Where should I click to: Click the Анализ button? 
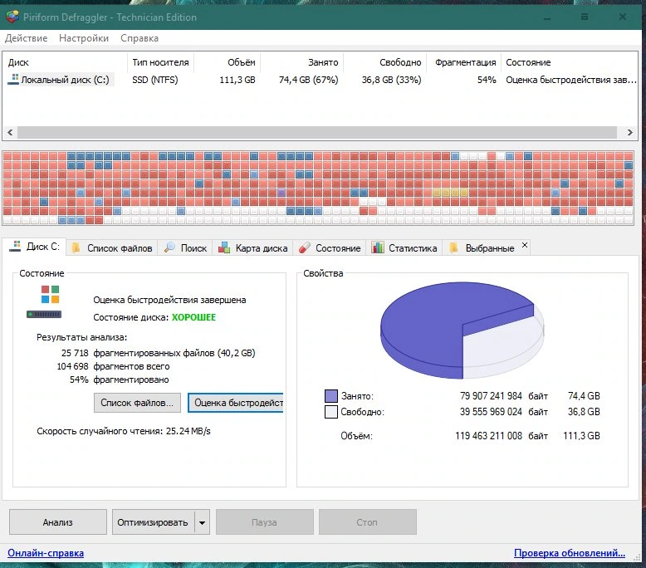click(x=58, y=521)
